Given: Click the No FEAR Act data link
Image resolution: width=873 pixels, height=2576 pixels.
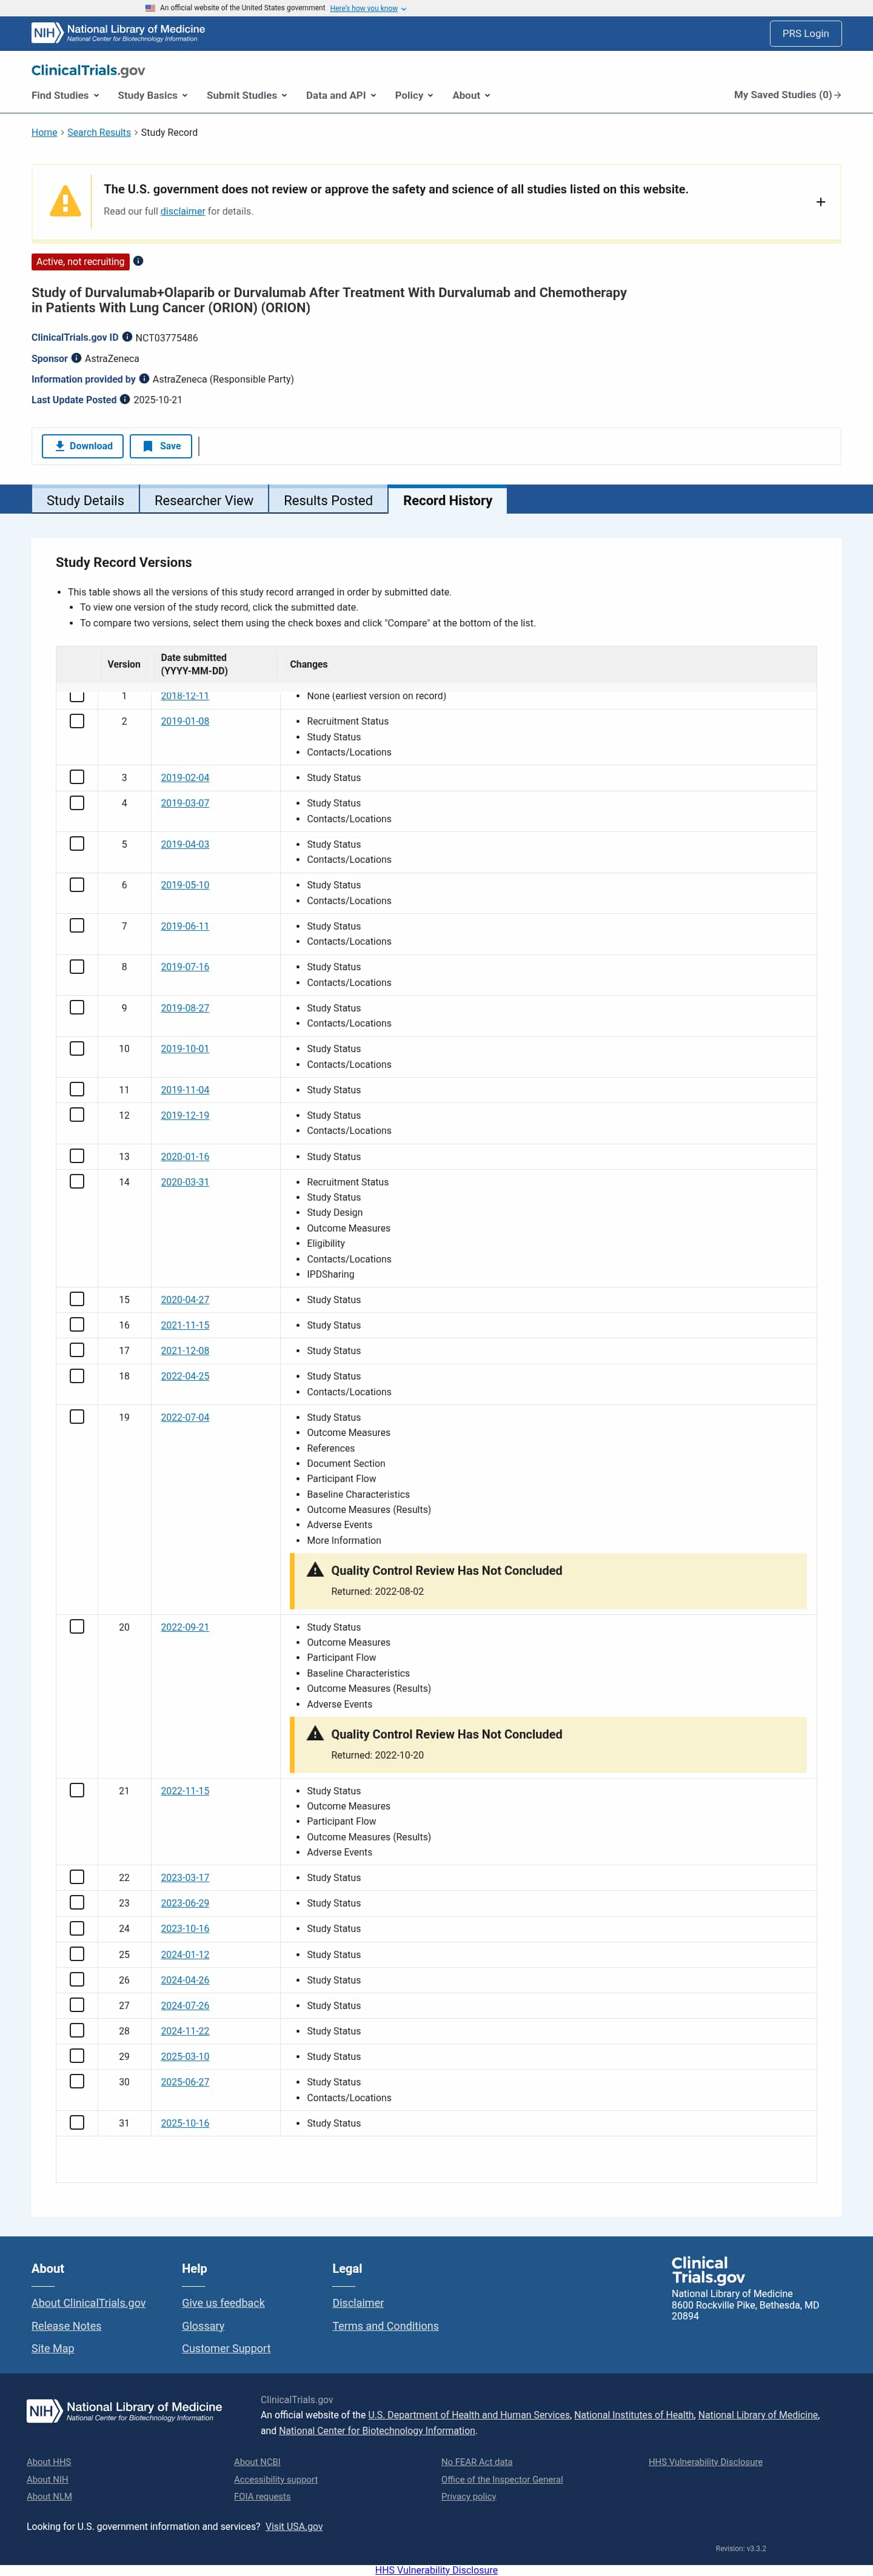Looking at the screenshot, I should point(477,2462).
